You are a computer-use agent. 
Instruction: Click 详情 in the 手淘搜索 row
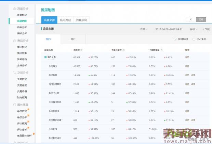[x=193, y=75]
